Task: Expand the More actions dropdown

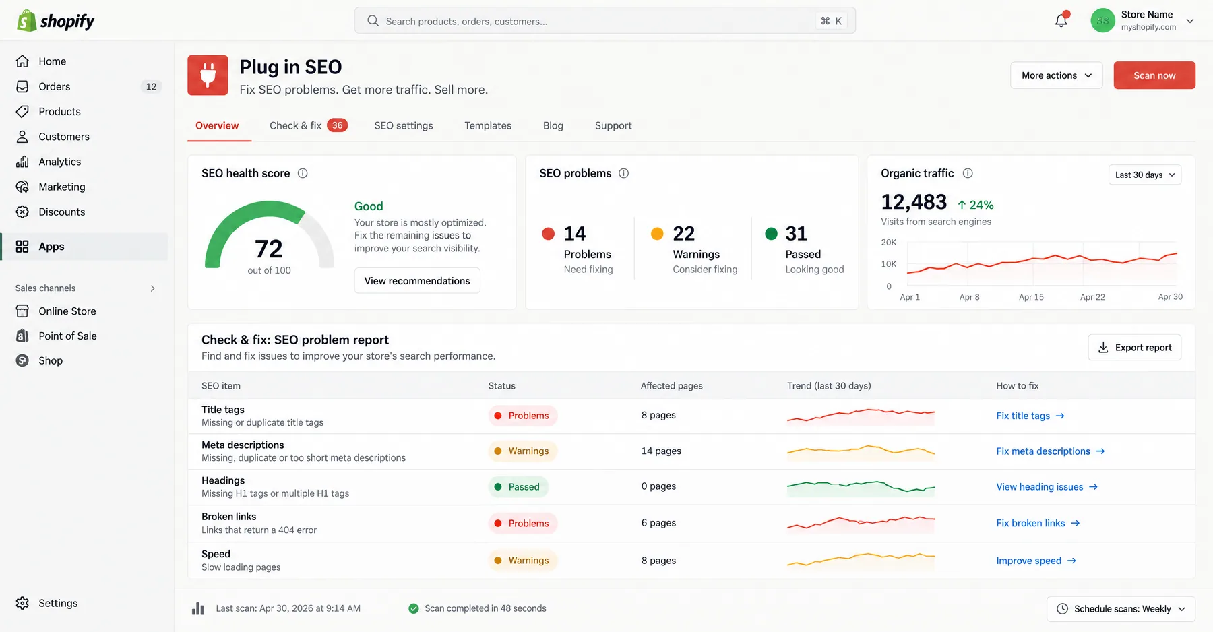Action: coord(1056,75)
